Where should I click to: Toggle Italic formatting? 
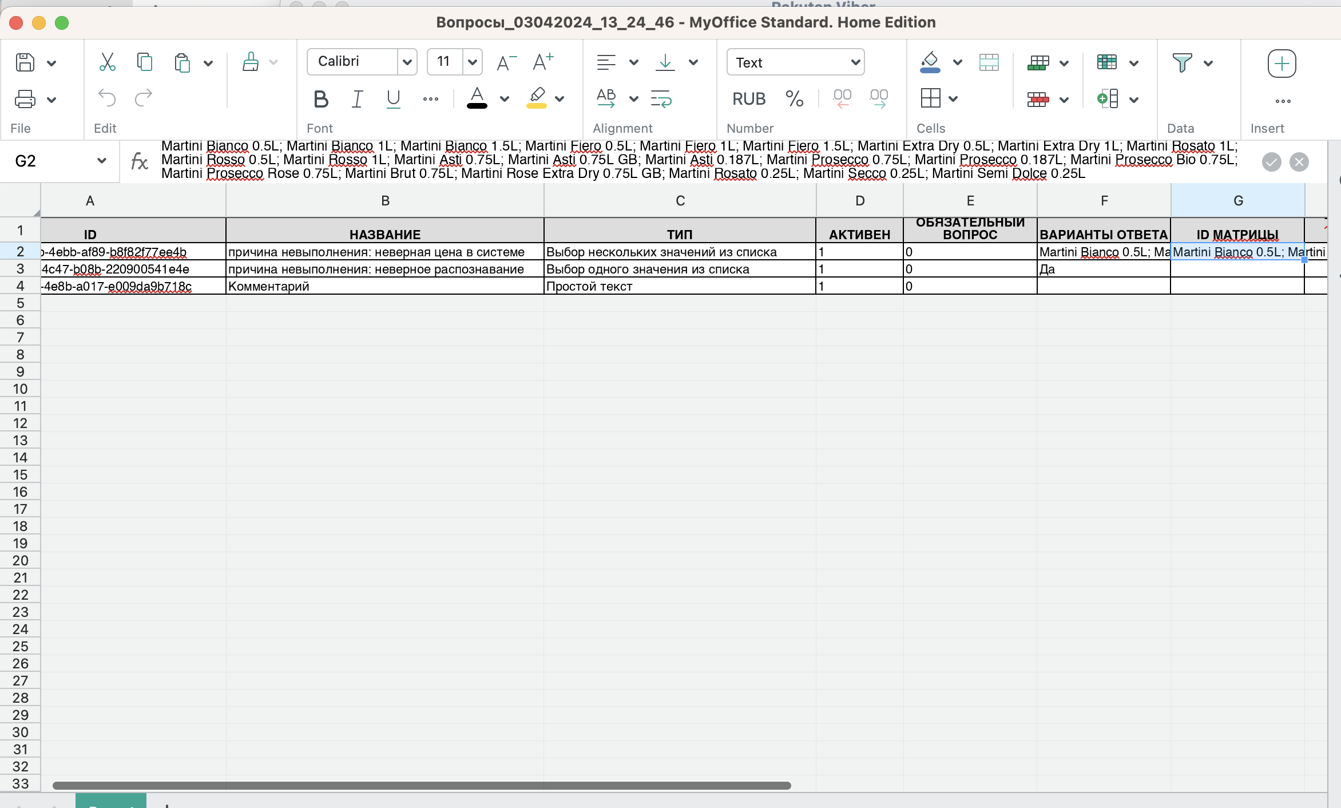357,100
